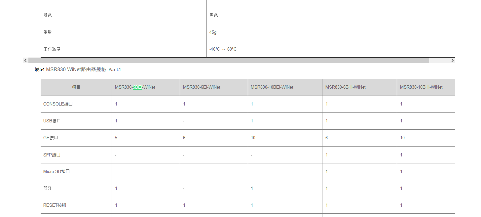Click SFP接口 value for MSR830-6BHI-WiNet
The image size is (481, 217).
pos(327,155)
